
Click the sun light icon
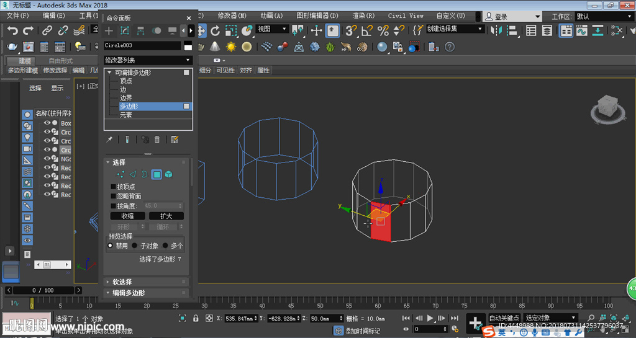coord(231,47)
